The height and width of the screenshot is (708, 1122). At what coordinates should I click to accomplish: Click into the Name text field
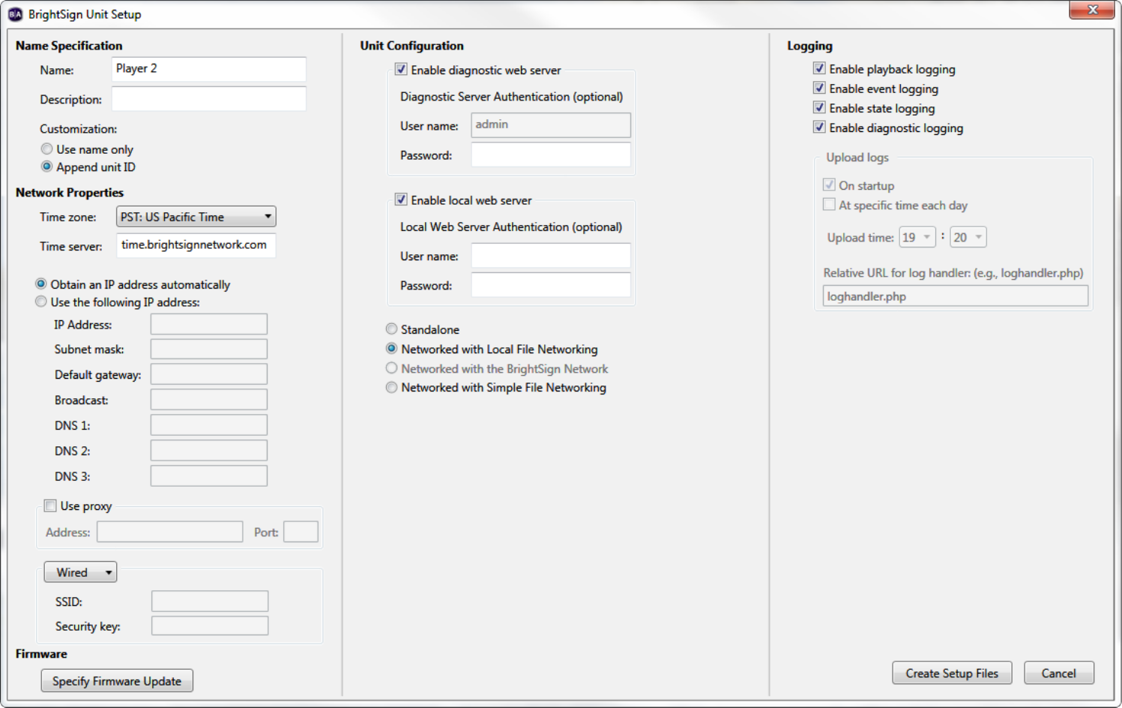pyautogui.click(x=208, y=69)
